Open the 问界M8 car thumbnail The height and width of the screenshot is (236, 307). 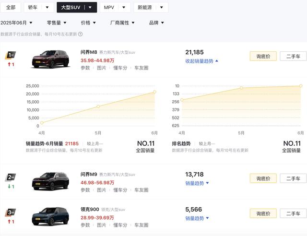click(x=50, y=59)
